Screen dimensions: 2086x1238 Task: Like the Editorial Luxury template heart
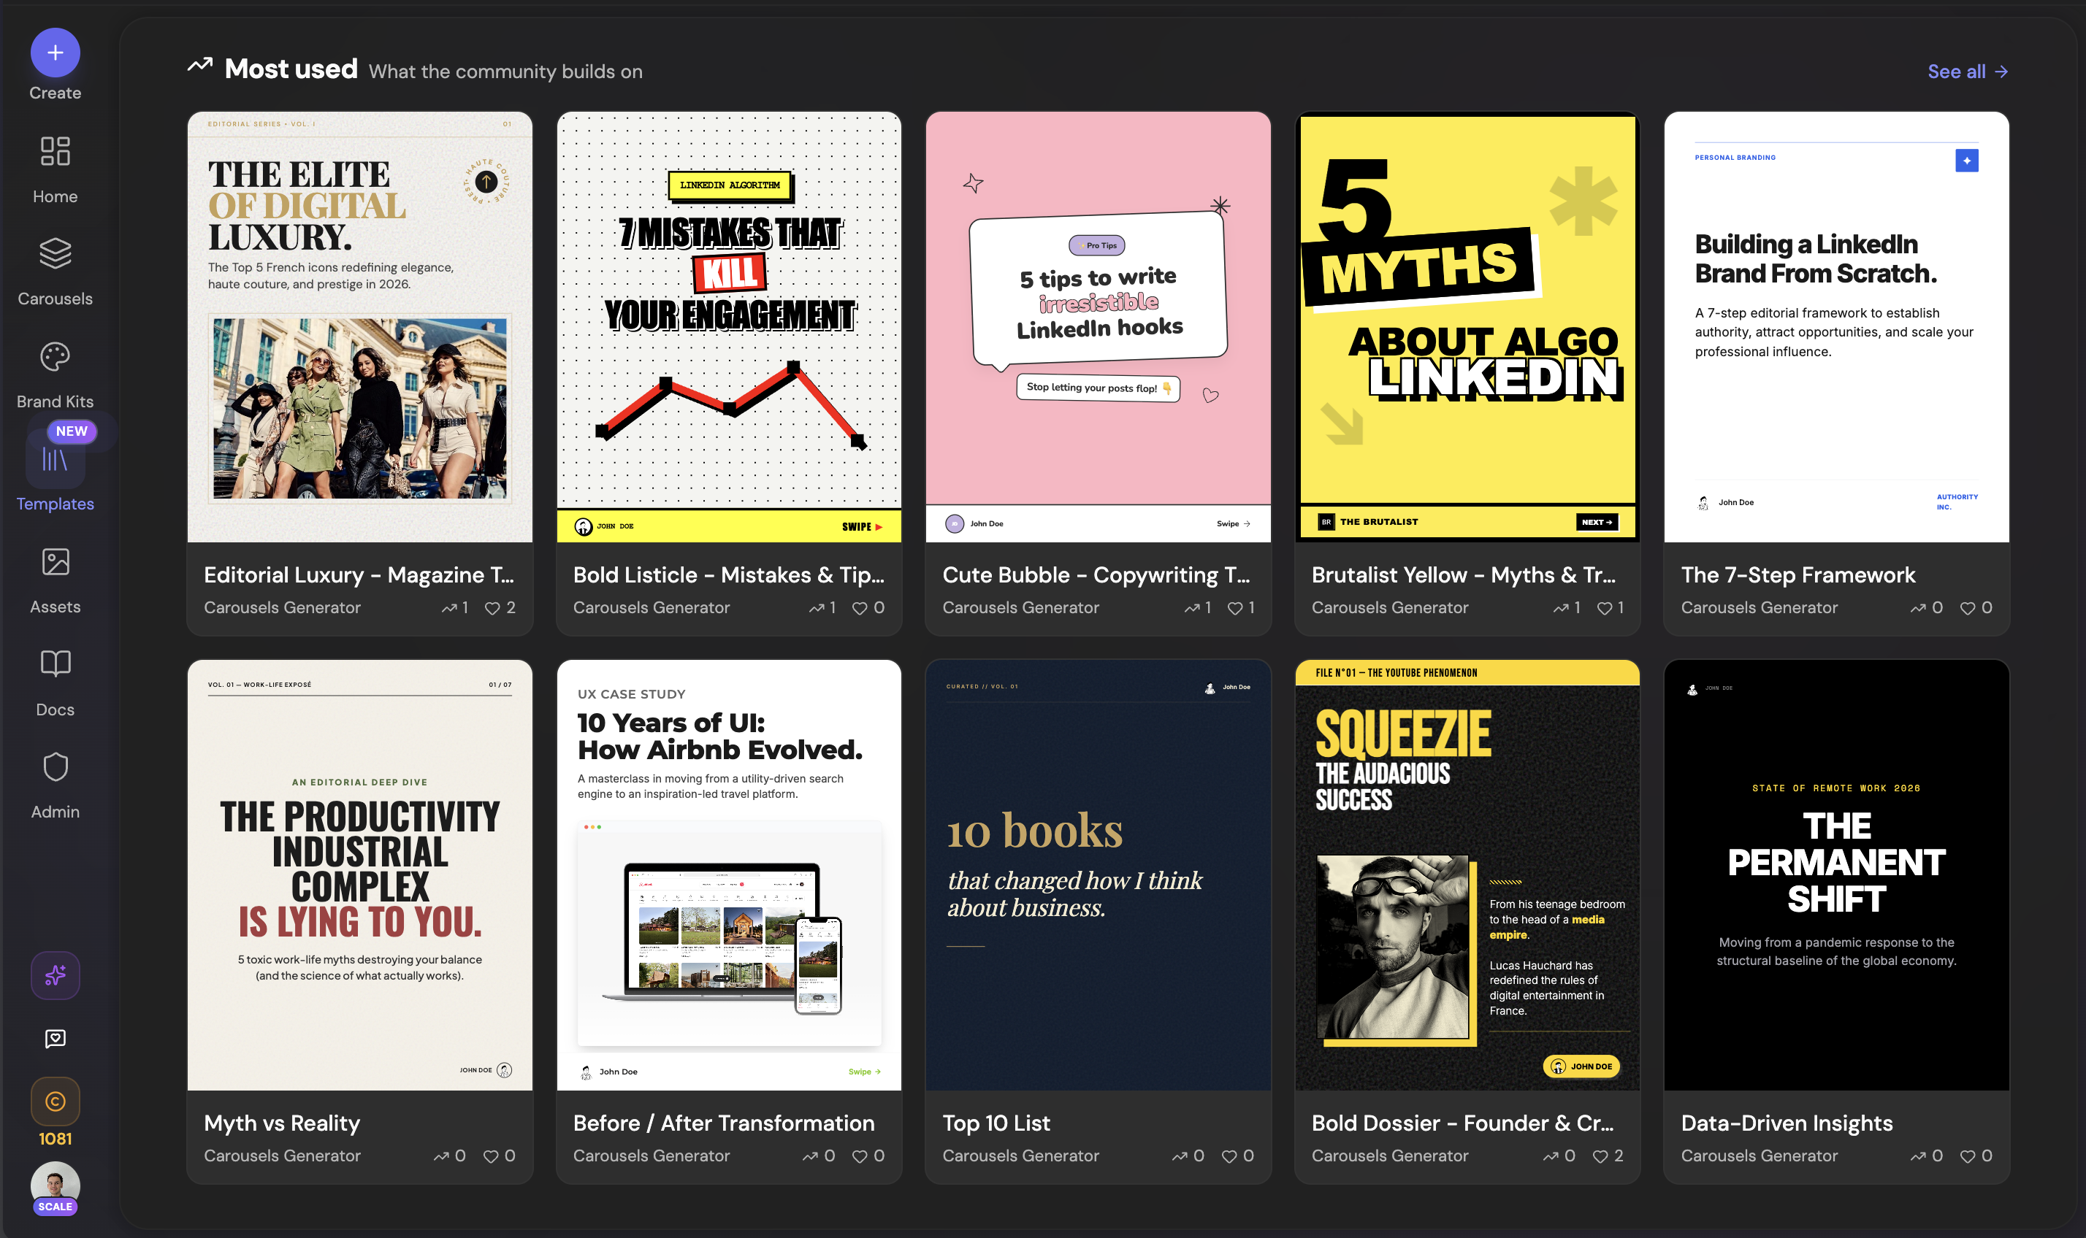click(x=492, y=608)
